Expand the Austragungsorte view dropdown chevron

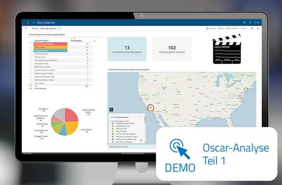click(x=59, y=28)
